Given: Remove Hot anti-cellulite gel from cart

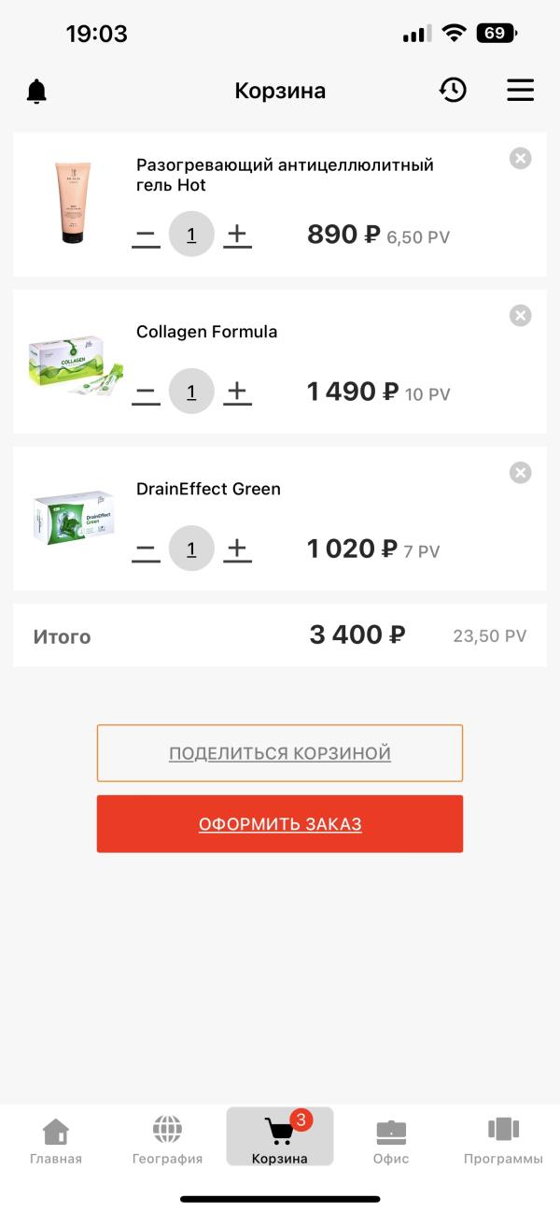Looking at the screenshot, I should tap(520, 159).
